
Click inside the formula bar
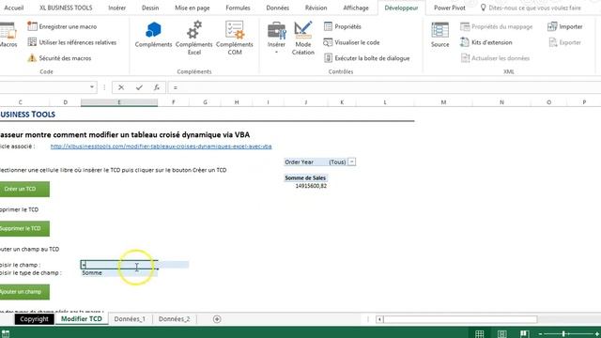pyautogui.click(x=383, y=87)
